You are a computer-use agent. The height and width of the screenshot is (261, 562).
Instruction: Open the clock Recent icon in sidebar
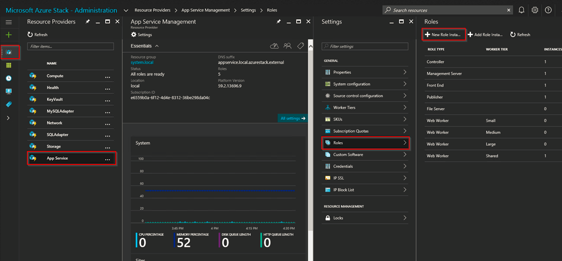pos(9,78)
